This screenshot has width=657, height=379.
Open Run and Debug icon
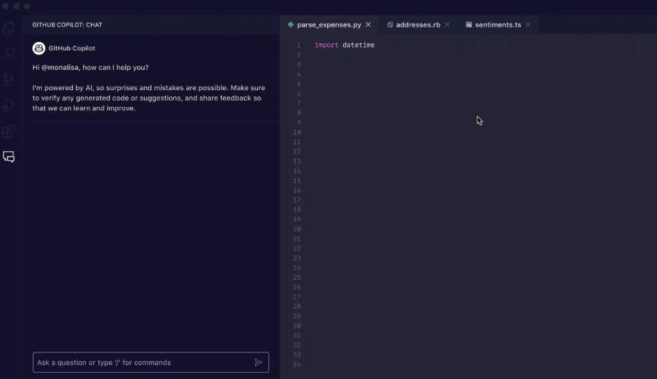click(x=9, y=105)
